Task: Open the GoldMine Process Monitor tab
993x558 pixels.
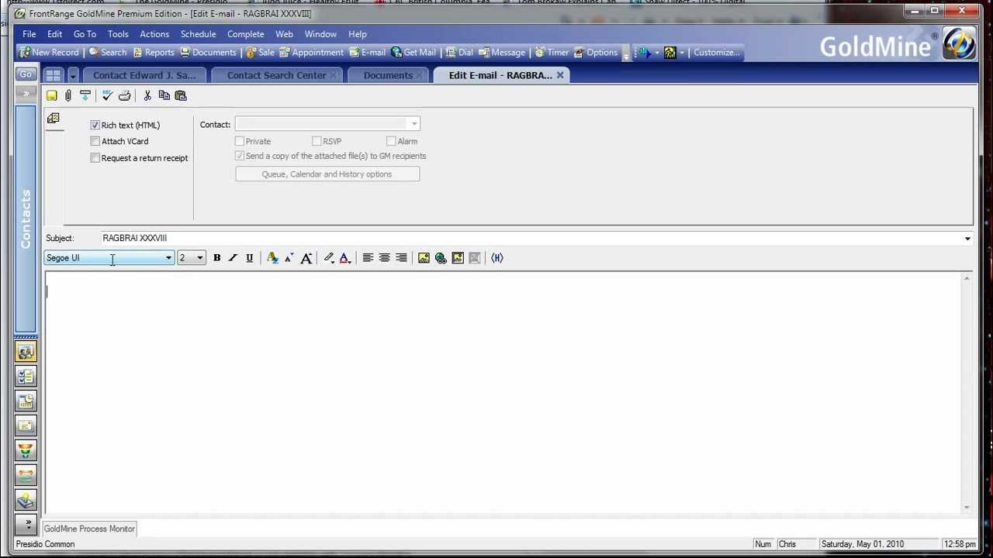Action: 89,529
